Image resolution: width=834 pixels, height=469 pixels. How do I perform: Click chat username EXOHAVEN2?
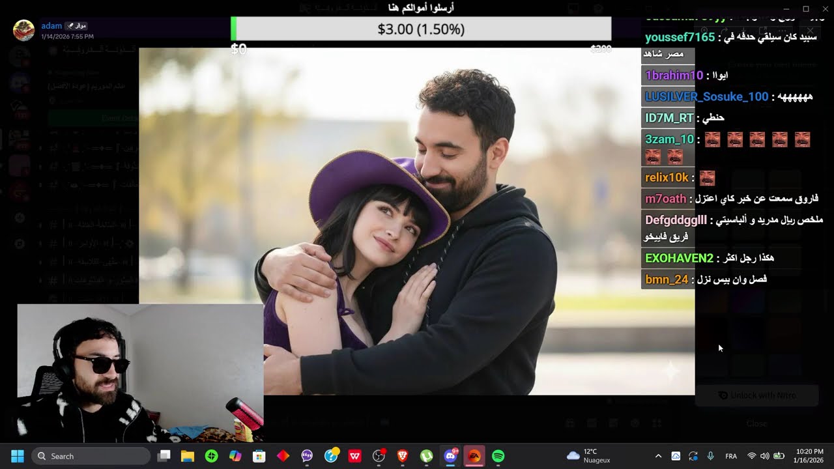[680, 258]
